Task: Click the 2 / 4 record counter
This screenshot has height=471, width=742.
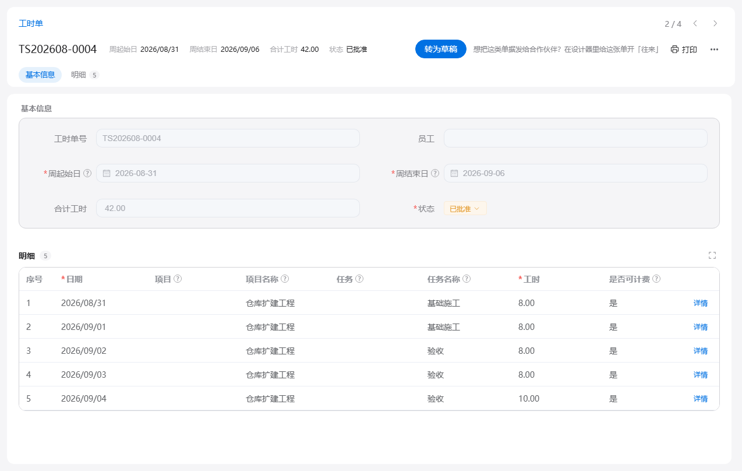Action: coord(673,24)
